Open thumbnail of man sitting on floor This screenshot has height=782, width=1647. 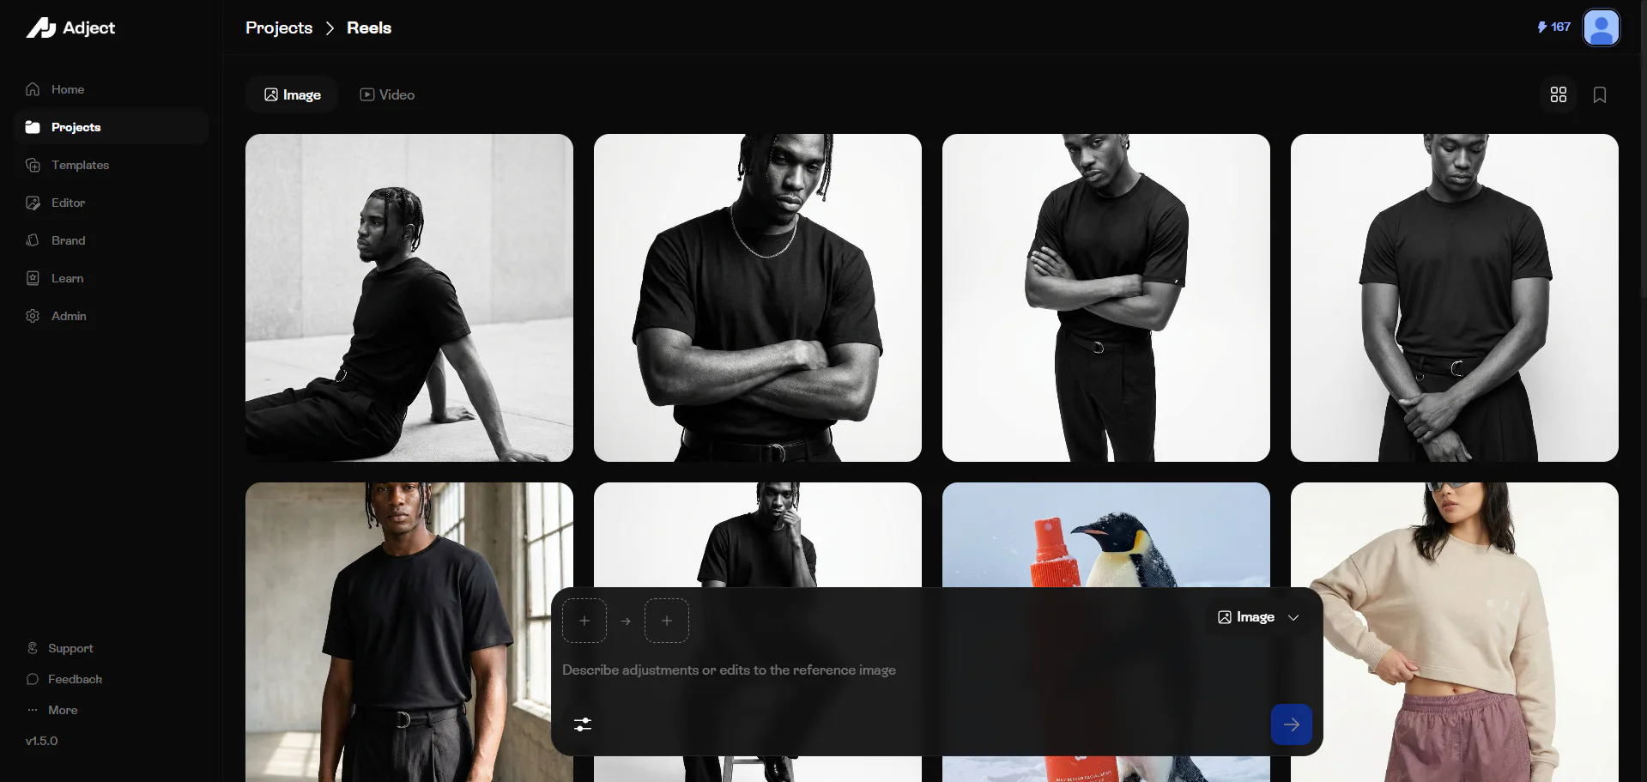coord(409,298)
